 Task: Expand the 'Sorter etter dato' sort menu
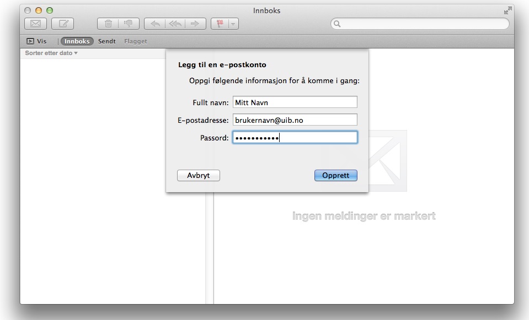(x=51, y=53)
